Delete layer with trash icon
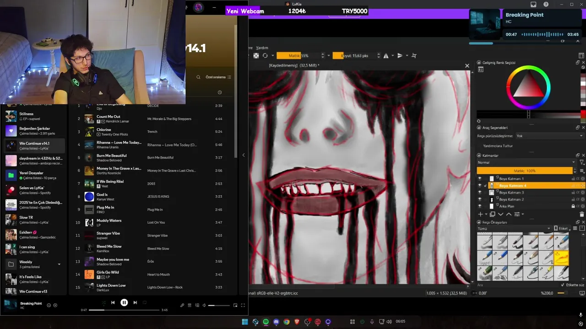The width and height of the screenshot is (586, 329). (x=582, y=214)
